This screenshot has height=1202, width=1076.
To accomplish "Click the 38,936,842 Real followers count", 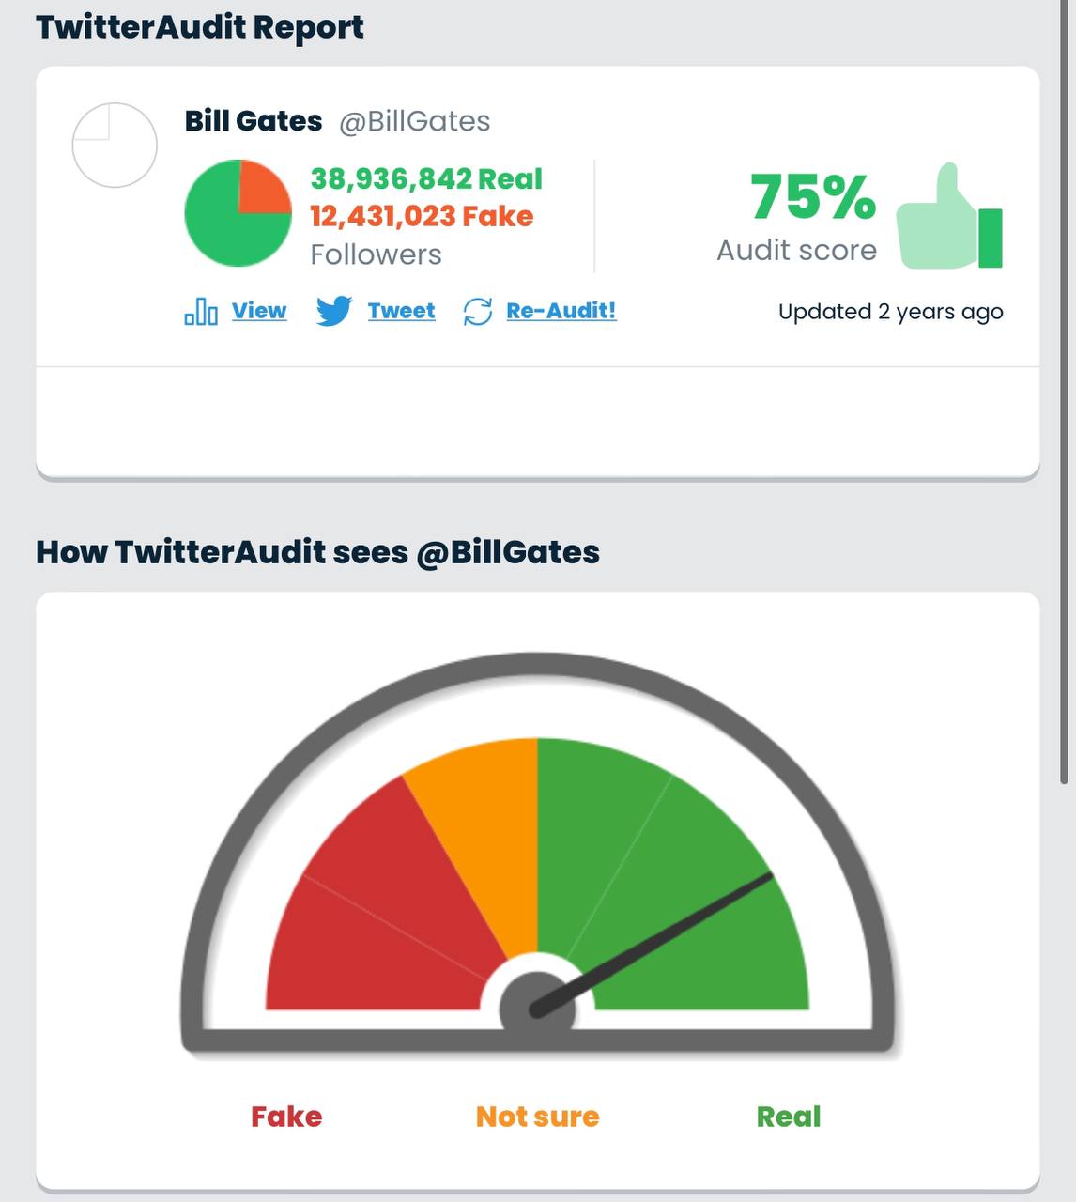I will 426,178.
